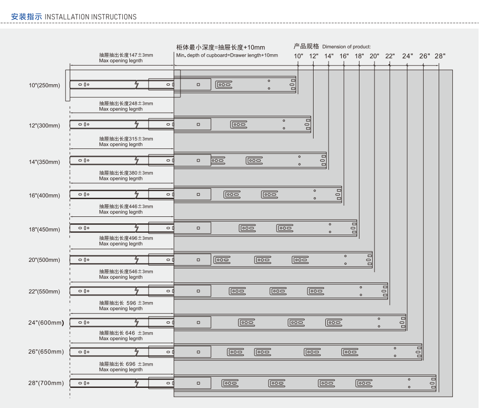Select the 248±3mm max opening length text
This screenshot has height=408, width=479.
(x=126, y=106)
